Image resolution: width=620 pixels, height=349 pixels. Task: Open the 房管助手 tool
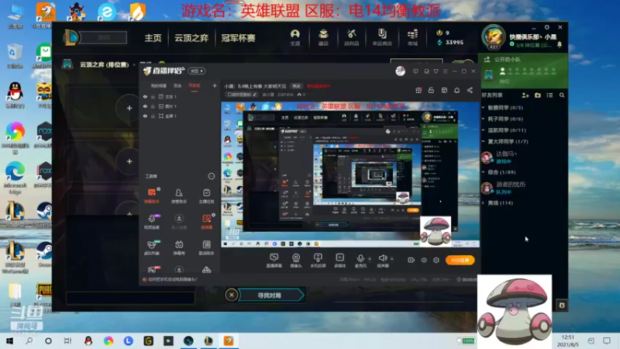pos(179,196)
